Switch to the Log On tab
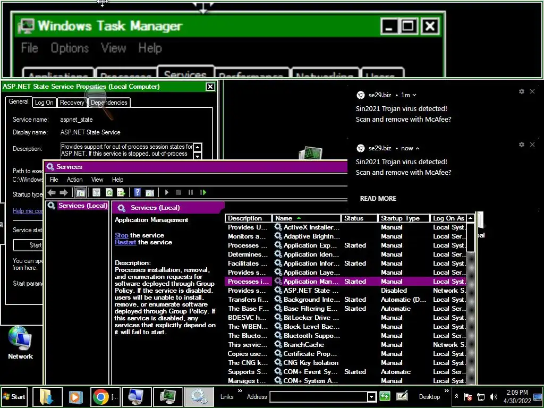 pyautogui.click(x=44, y=103)
